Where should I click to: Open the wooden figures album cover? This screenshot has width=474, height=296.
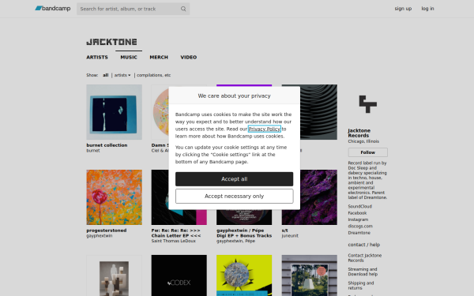[114, 275]
